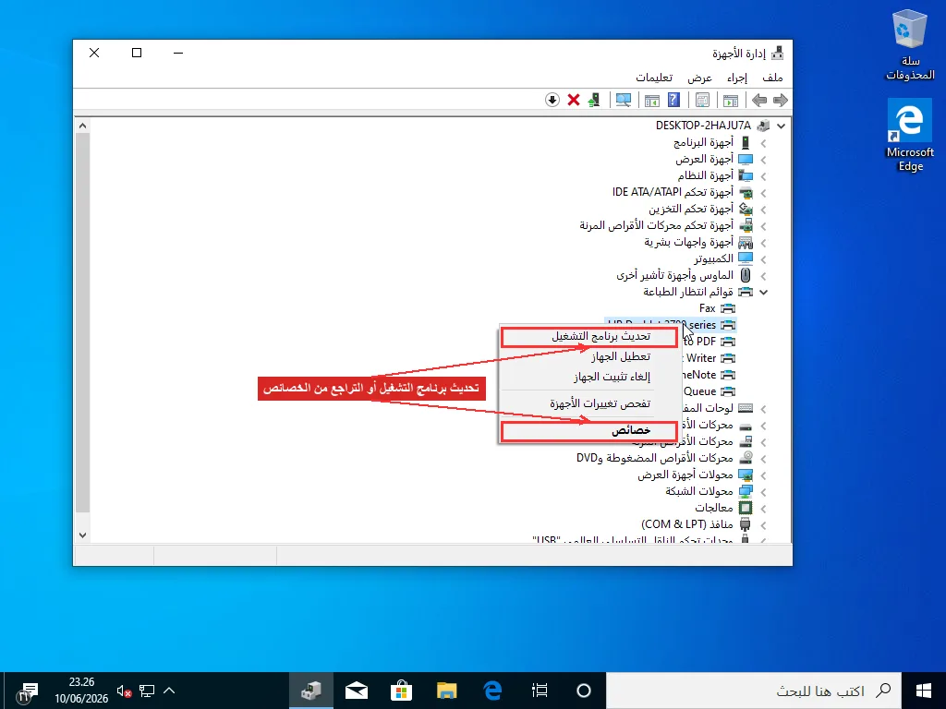
Task: Click the COM & LPT ports icon
Action: coord(746,524)
